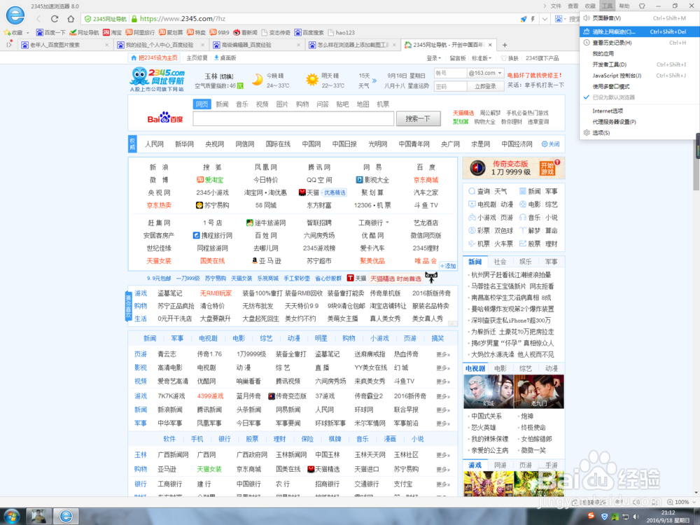Expand the 工商银行 dropdown arrow
This screenshot has height=525, width=700.
[387, 223]
